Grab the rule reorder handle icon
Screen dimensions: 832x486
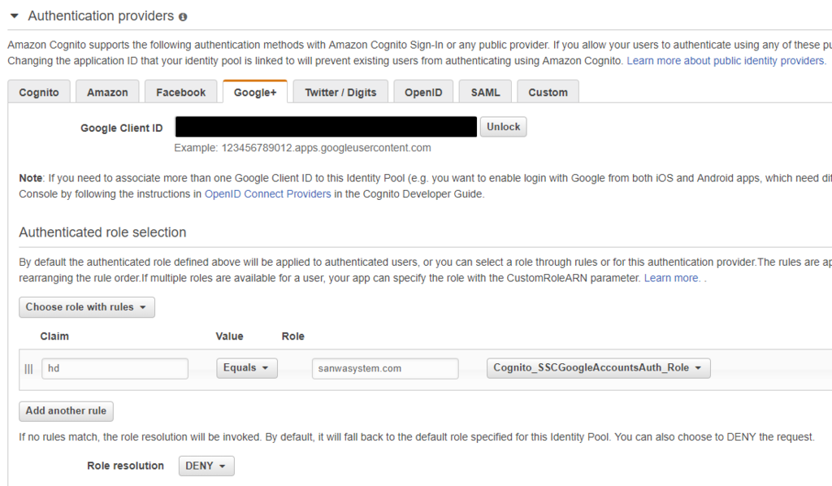point(28,369)
